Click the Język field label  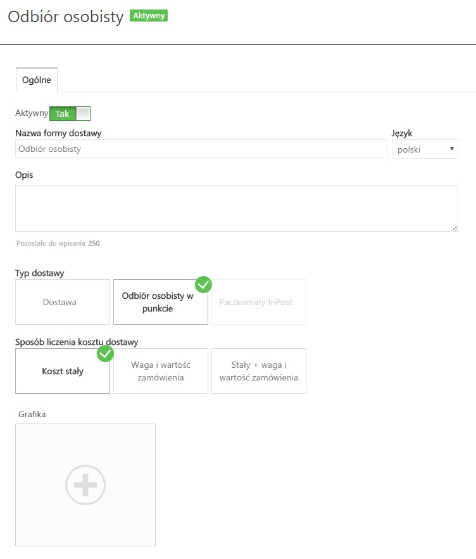[402, 133]
